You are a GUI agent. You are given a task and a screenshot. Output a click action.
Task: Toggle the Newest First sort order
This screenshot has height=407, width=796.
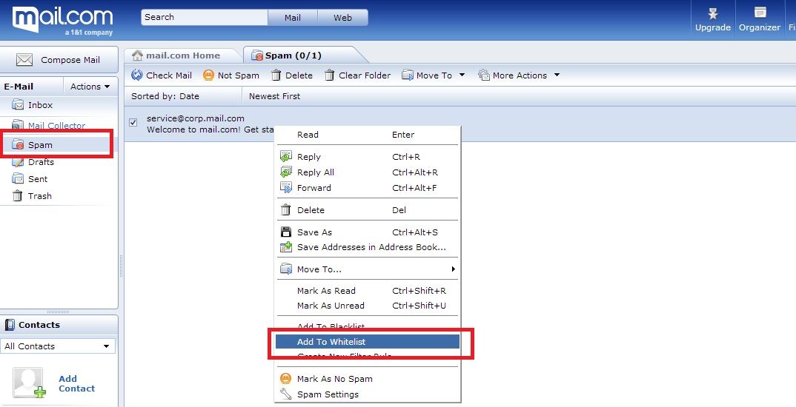[x=275, y=96]
